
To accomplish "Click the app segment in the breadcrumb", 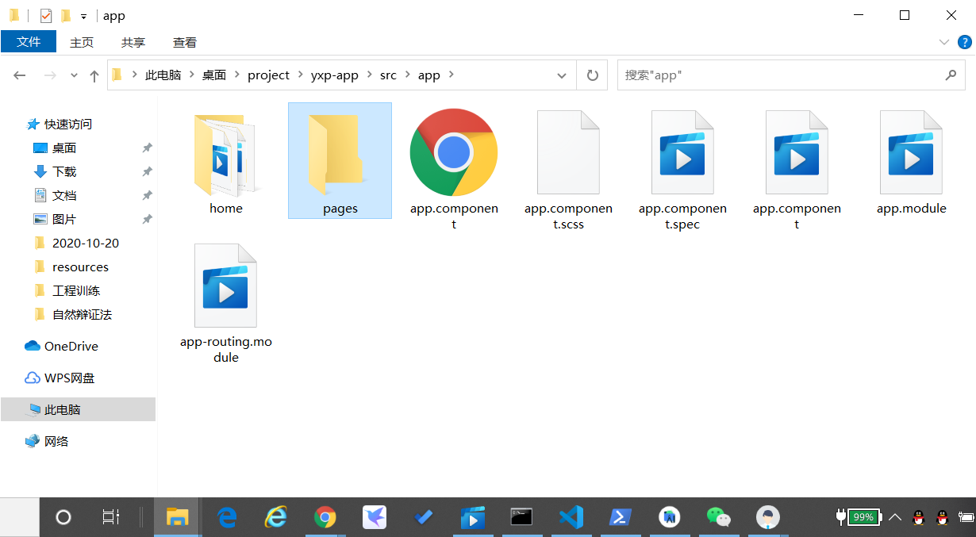I will (429, 75).
